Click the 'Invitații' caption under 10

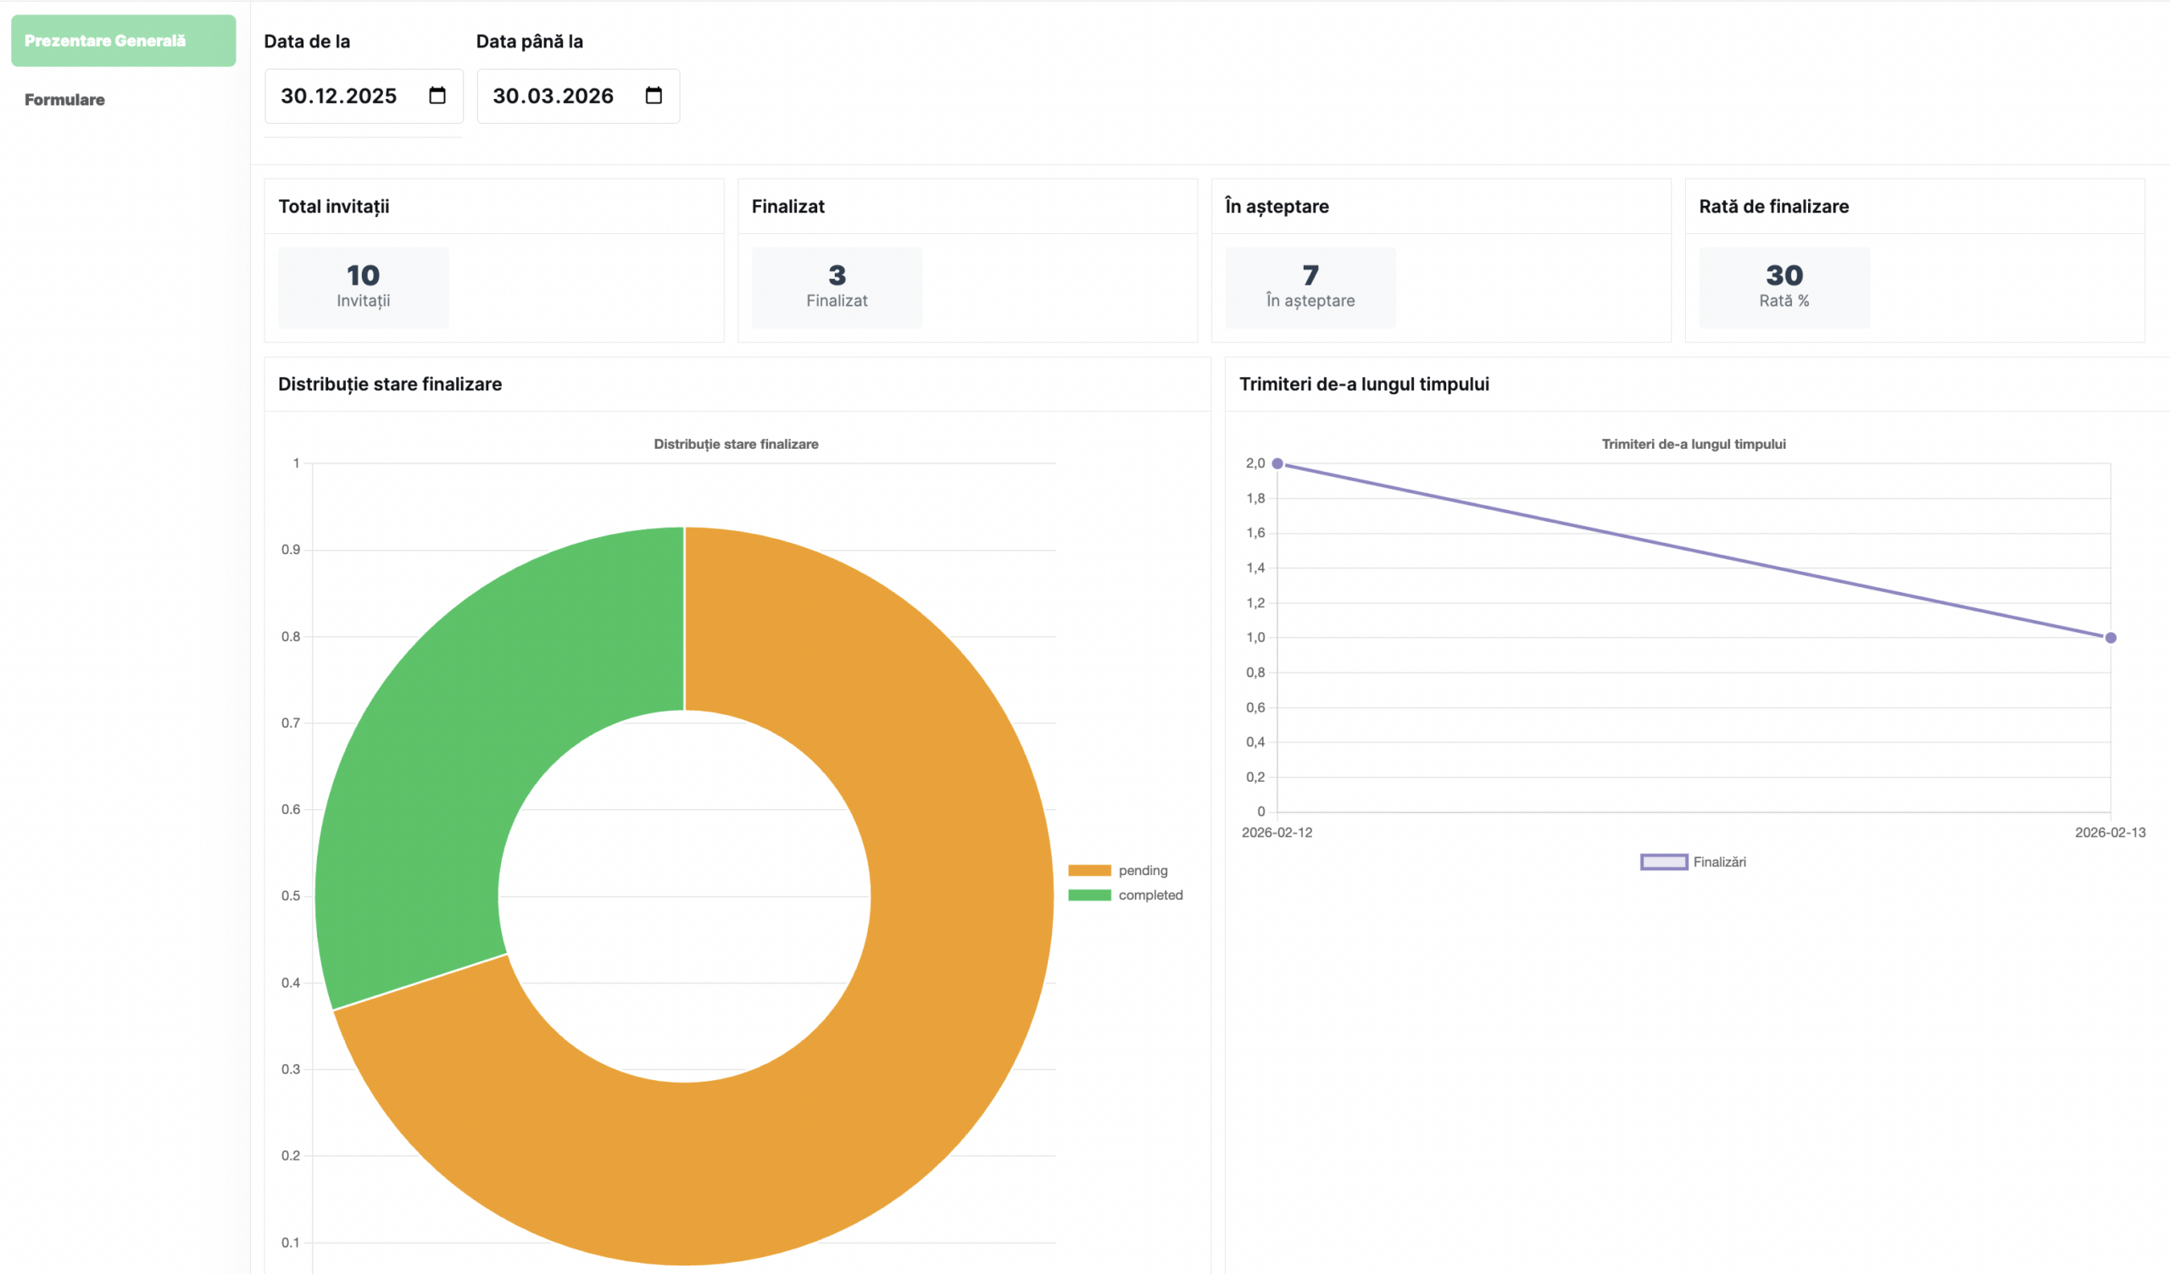pos(364,301)
